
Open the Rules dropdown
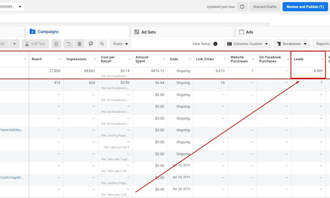[120, 44]
